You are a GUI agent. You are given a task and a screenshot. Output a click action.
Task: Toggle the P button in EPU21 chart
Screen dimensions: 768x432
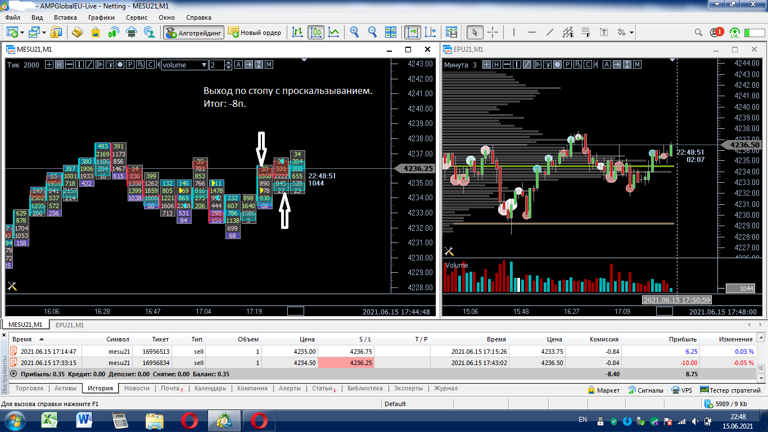coord(567,65)
